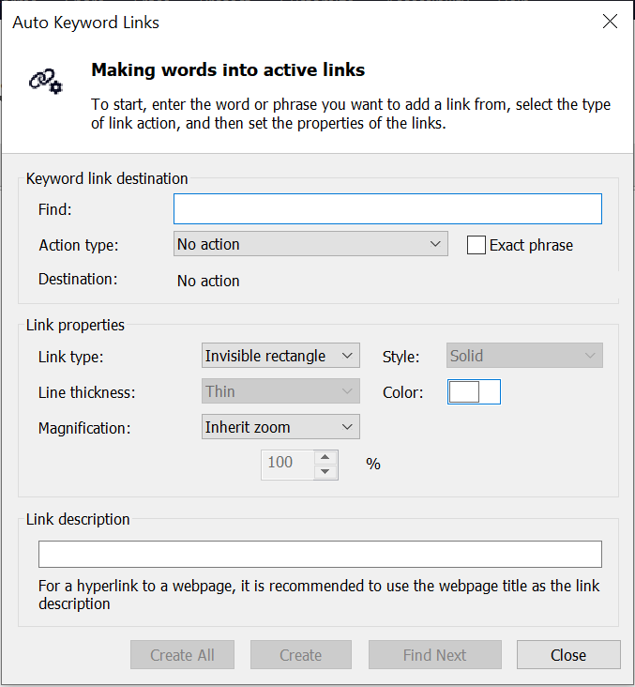
Task: Expand the Link type dropdown
Action: point(280,356)
